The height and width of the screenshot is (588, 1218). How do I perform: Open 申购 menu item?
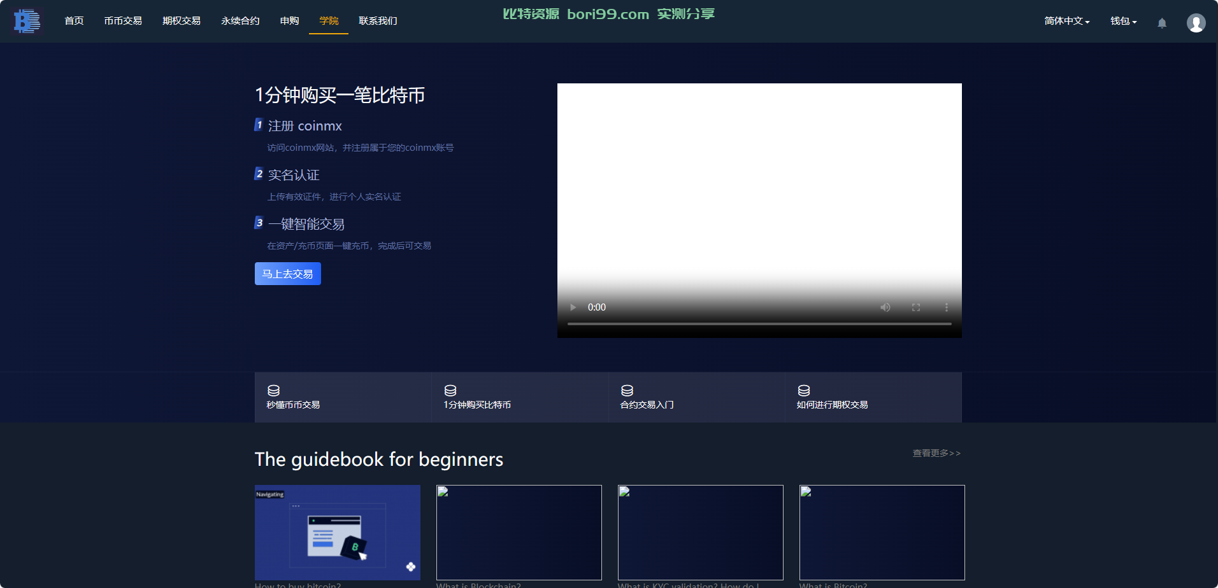[289, 21]
